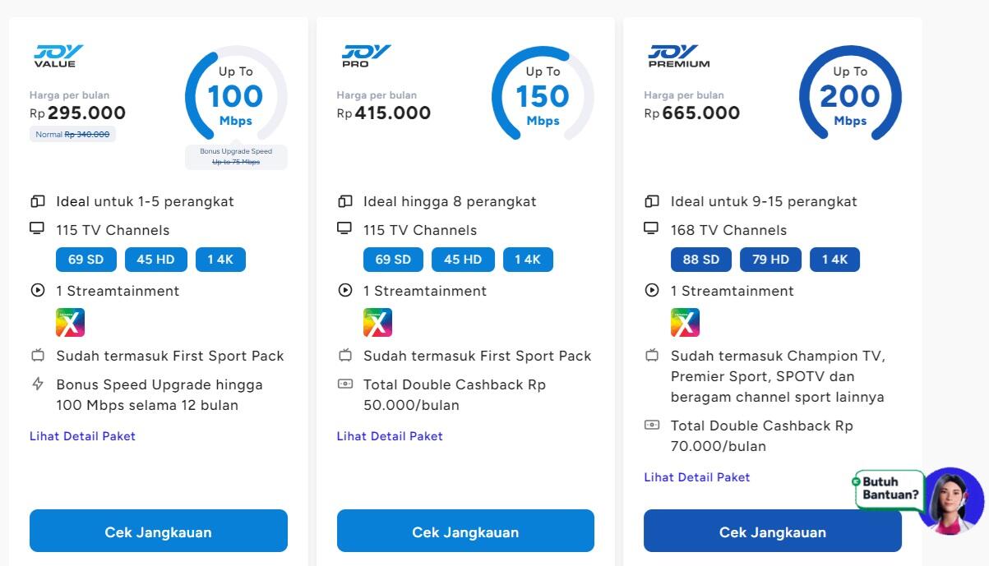Screen dimensions: 989x566
Task: Open 'Lihat Detail Paket' on the JOY Premium card
Action: coord(696,477)
